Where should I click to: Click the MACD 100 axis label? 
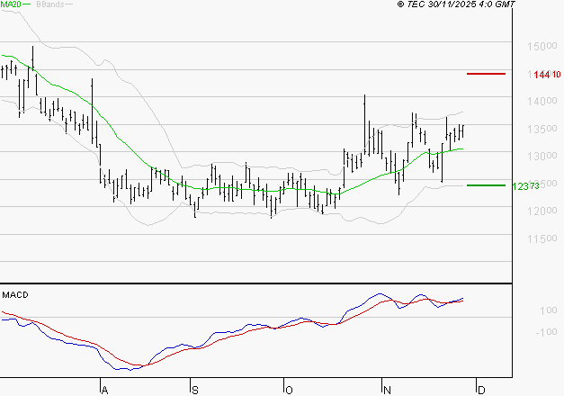click(x=549, y=310)
